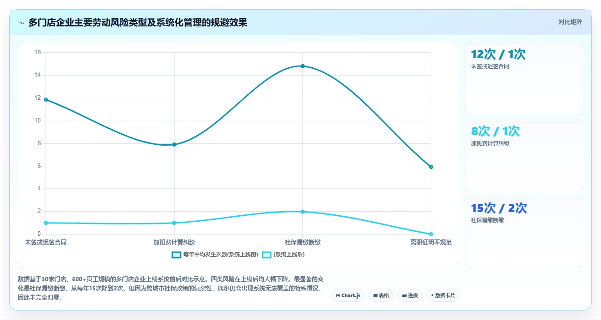
Task: Select the 进度 chip
Action: point(410,295)
